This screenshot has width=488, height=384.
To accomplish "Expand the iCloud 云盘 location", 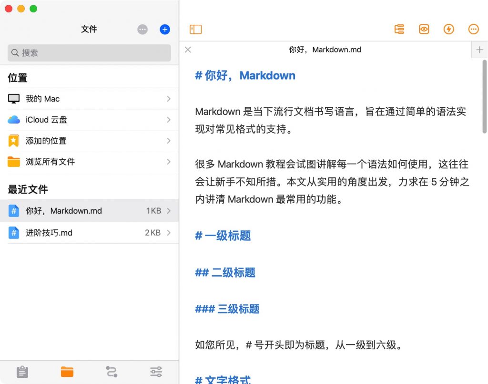I will 89,120.
